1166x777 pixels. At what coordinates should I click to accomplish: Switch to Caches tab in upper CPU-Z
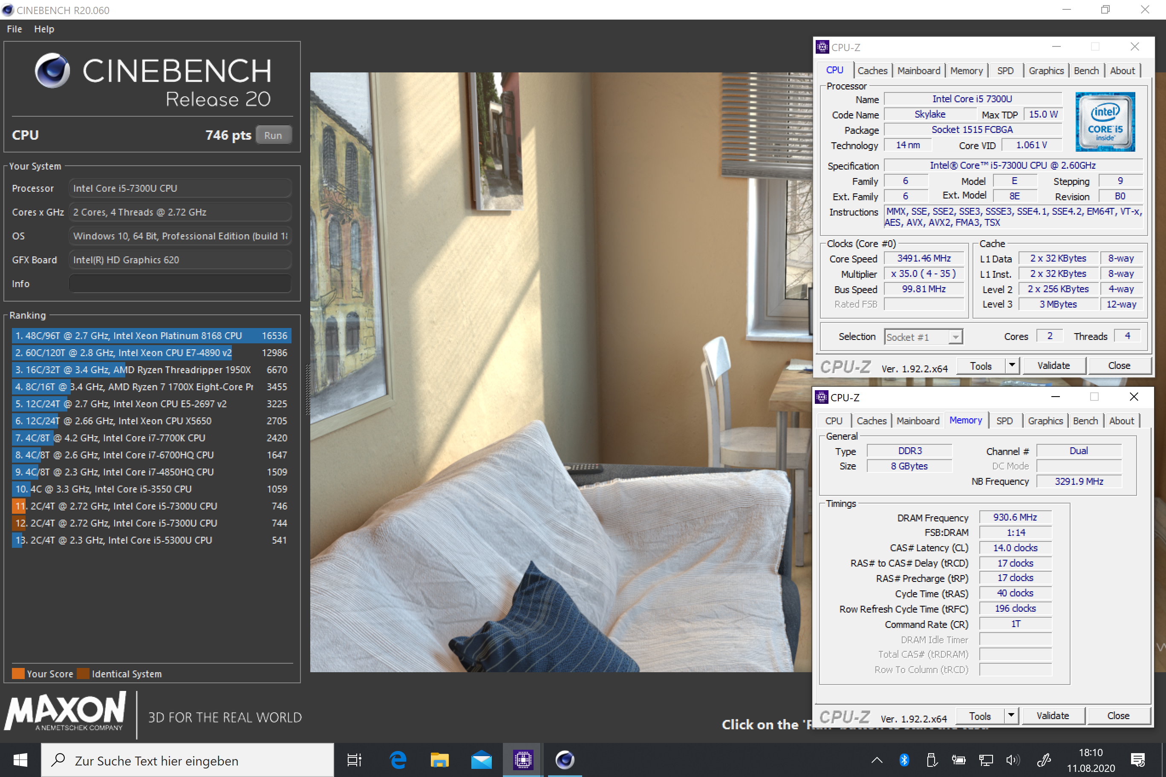coord(872,71)
